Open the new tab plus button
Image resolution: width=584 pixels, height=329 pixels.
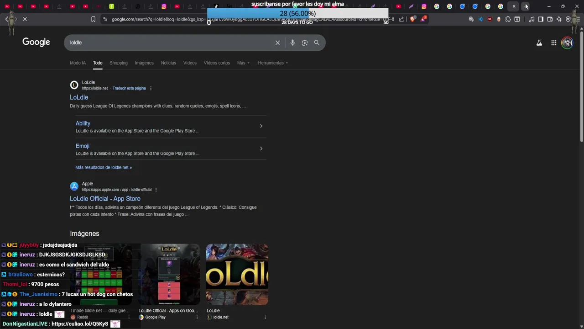pos(526,6)
